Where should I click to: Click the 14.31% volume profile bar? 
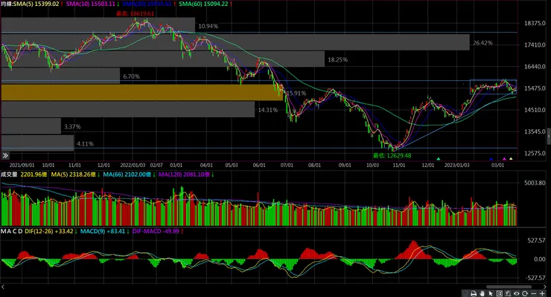pos(128,109)
